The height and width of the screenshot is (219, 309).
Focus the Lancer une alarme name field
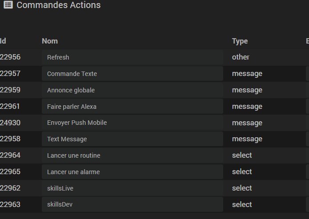132,172
